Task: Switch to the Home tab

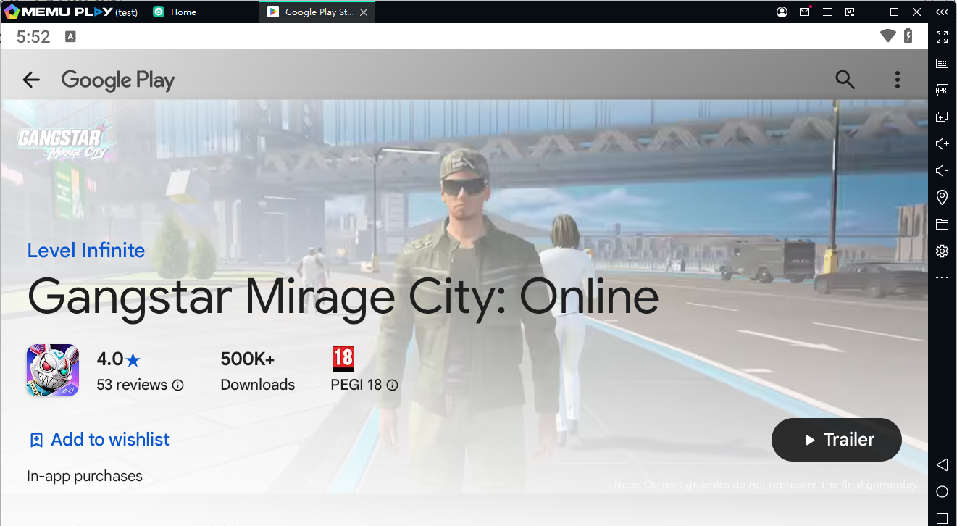Action: tap(175, 12)
